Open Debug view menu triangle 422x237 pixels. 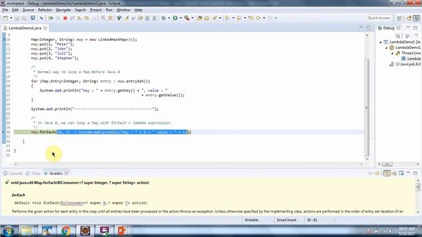(416, 35)
